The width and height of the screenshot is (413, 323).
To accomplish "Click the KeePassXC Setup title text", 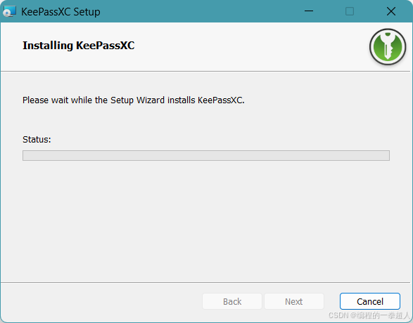I will [61, 12].
